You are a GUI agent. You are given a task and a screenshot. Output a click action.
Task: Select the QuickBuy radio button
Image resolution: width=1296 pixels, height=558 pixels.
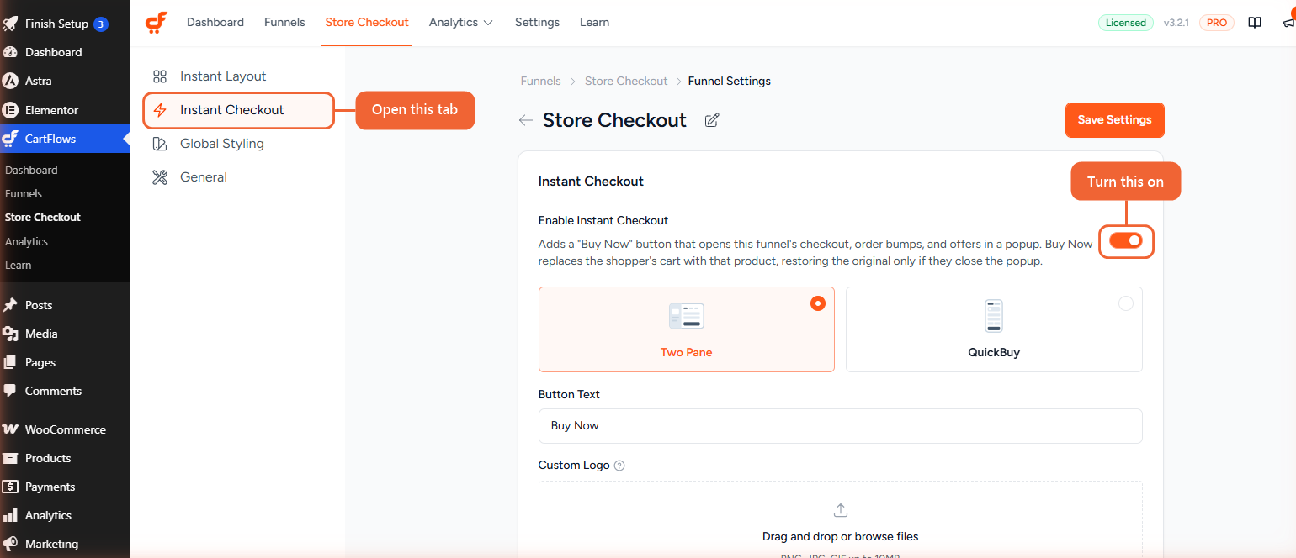coord(1126,303)
